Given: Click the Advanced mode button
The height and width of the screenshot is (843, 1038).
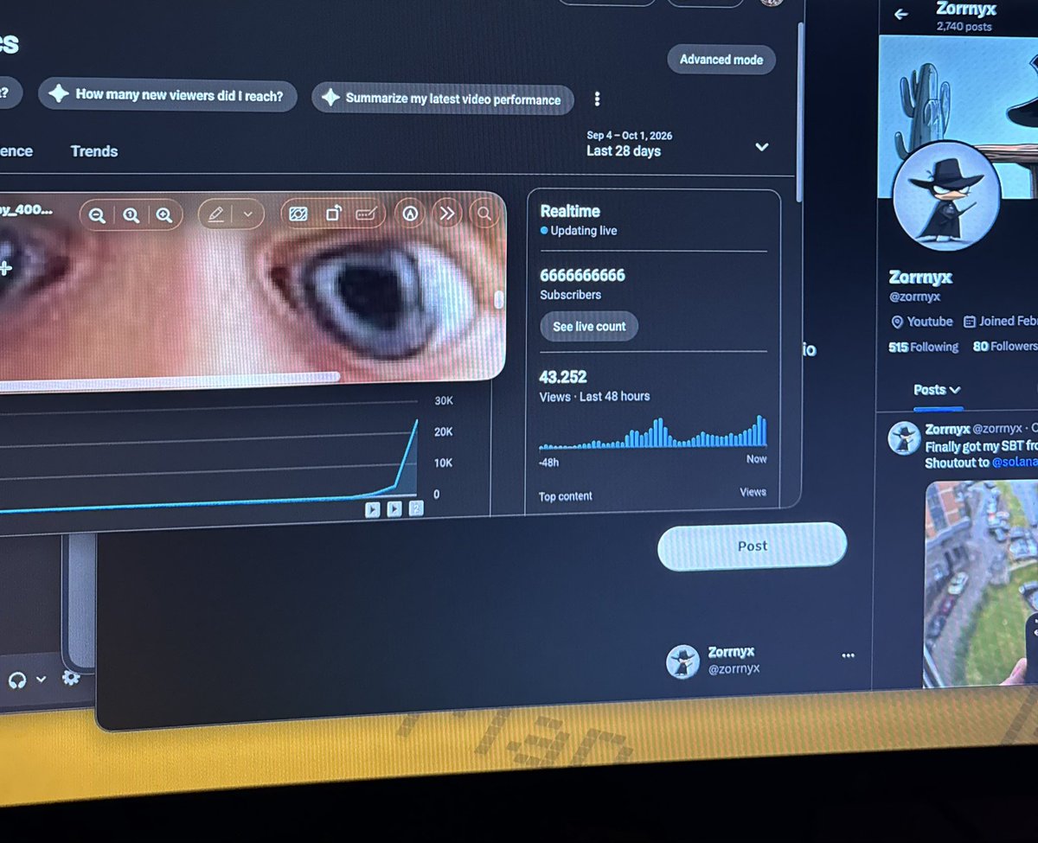Looking at the screenshot, I should pos(721,60).
